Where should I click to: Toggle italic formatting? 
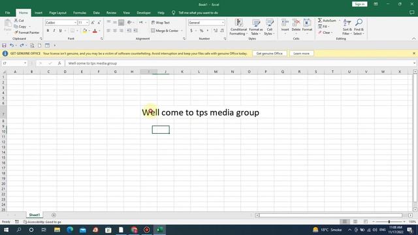(54, 31)
